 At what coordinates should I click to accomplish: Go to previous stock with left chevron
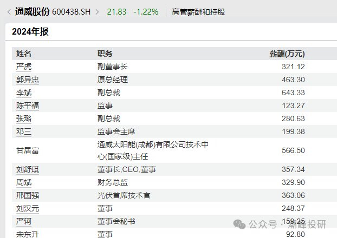point(9,12)
